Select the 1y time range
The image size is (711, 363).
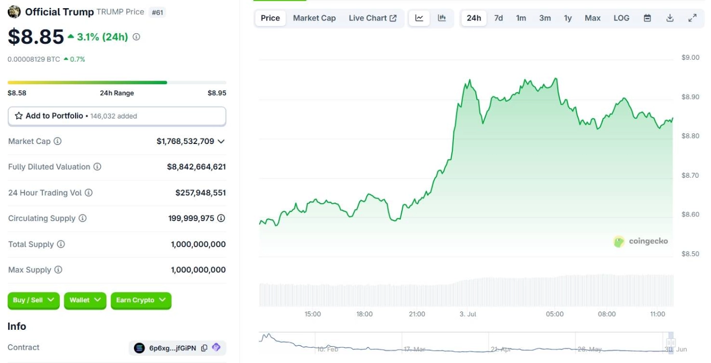click(x=568, y=18)
